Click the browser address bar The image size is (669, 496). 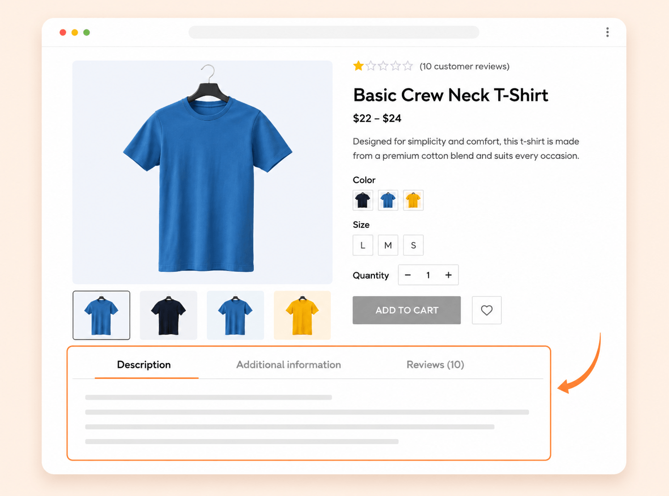click(334, 32)
